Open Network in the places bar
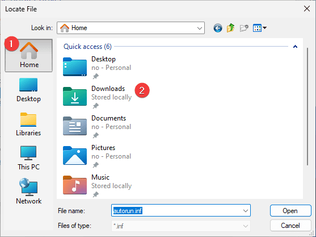The width and height of the screenshot is (316, 237). tap(28, 192)
